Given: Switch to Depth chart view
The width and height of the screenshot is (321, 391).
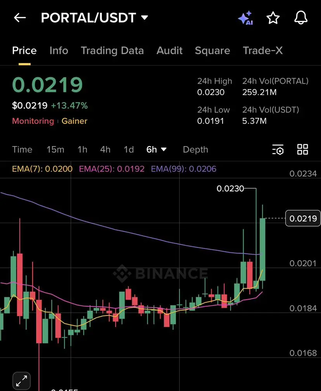Looking at the screenshot, I should (x=195, y=150).
